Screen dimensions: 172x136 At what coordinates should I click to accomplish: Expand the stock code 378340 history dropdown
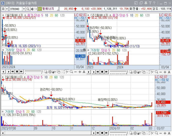coord(24,9)
